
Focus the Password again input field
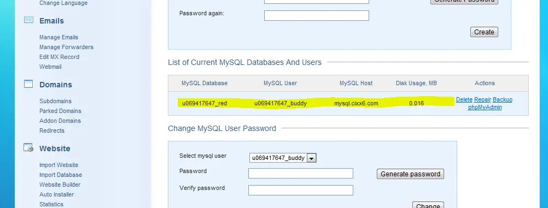pos(317,16)
